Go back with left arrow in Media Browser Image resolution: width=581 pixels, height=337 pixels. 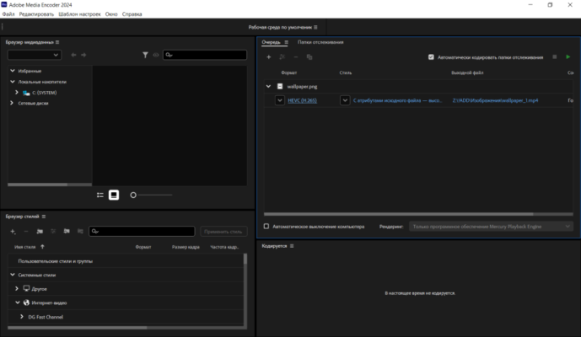coord(73,55)
